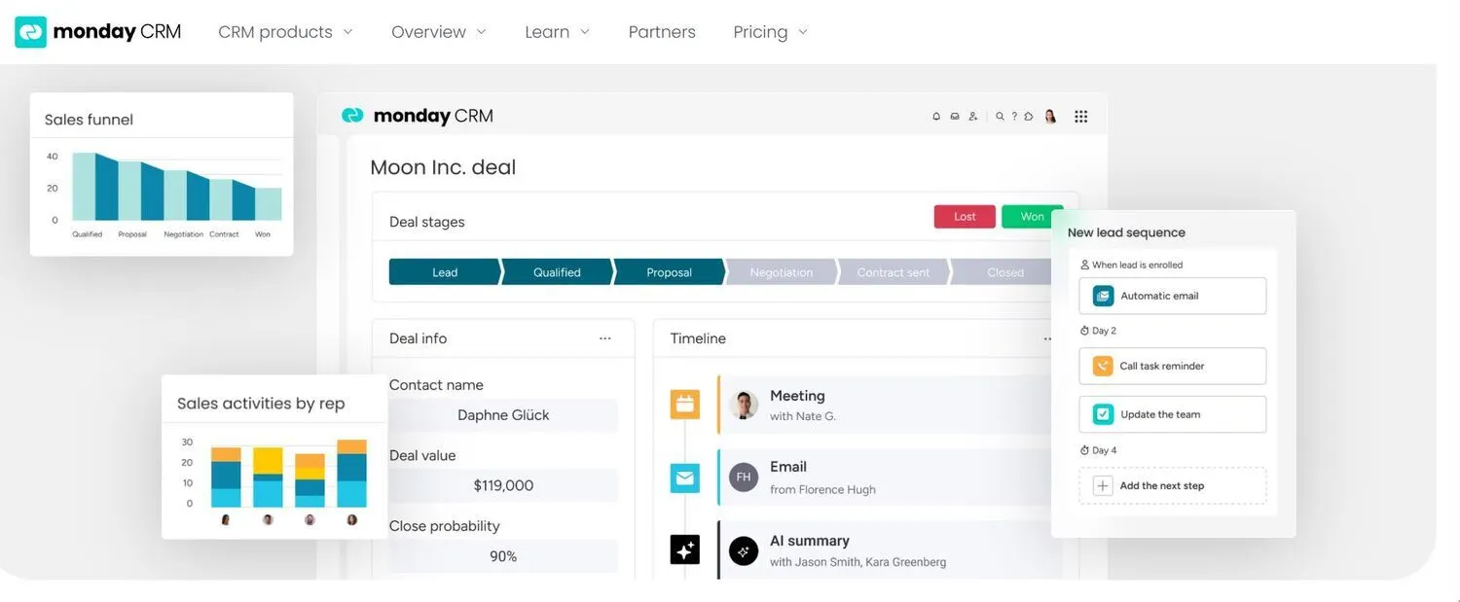
Task: Expand the Learn dropdown menu
Action: point(557,32)
